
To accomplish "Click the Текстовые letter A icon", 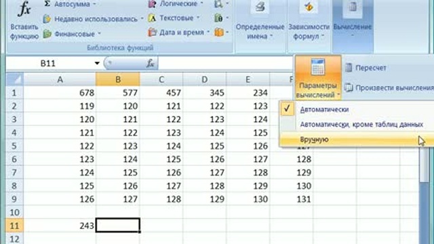I will (152, 18).
